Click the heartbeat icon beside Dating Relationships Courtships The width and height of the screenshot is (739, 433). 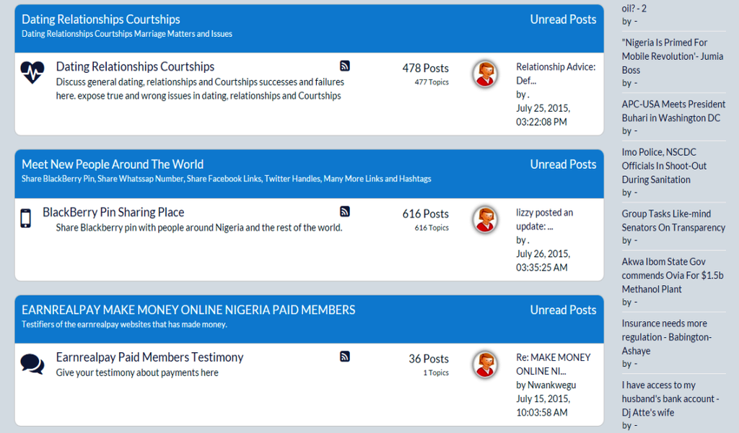(x=32, y=72)
